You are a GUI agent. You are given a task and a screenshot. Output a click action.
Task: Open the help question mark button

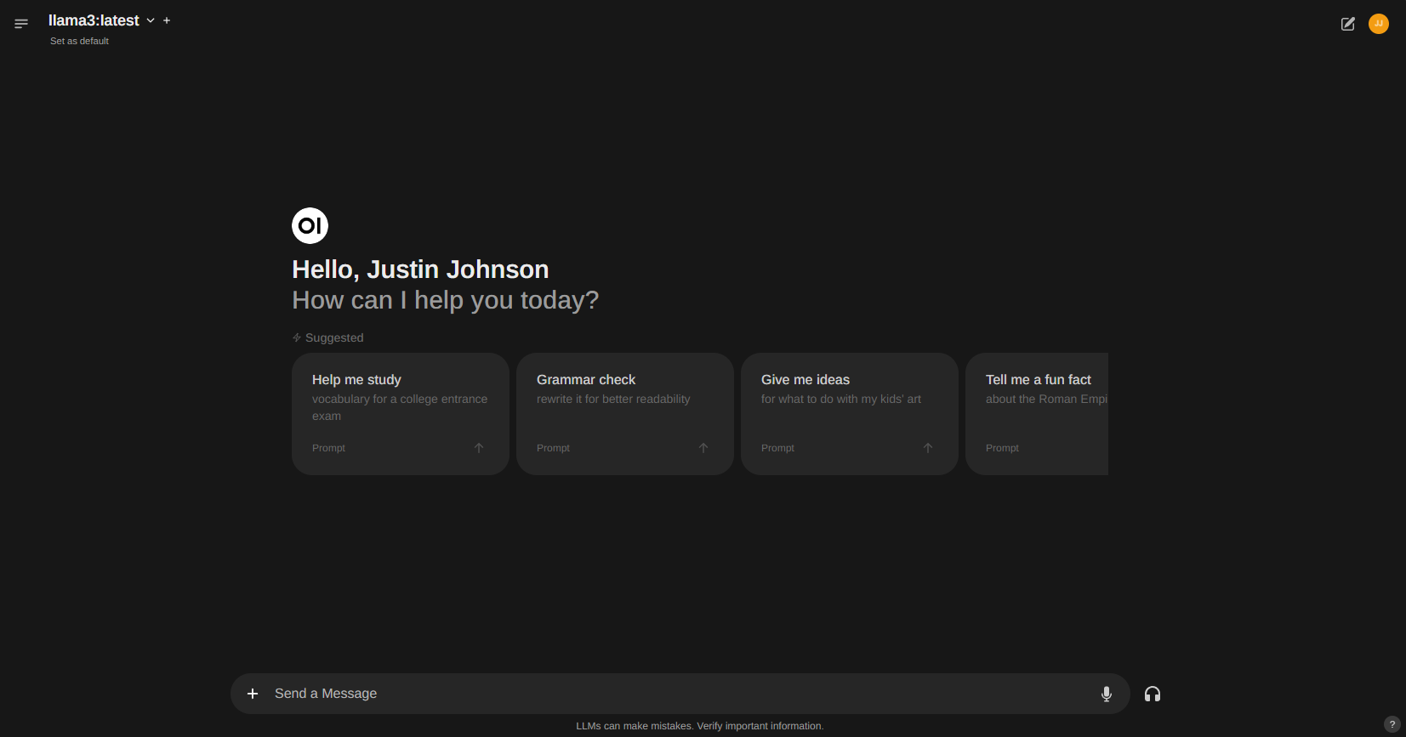pos(1392,724)
